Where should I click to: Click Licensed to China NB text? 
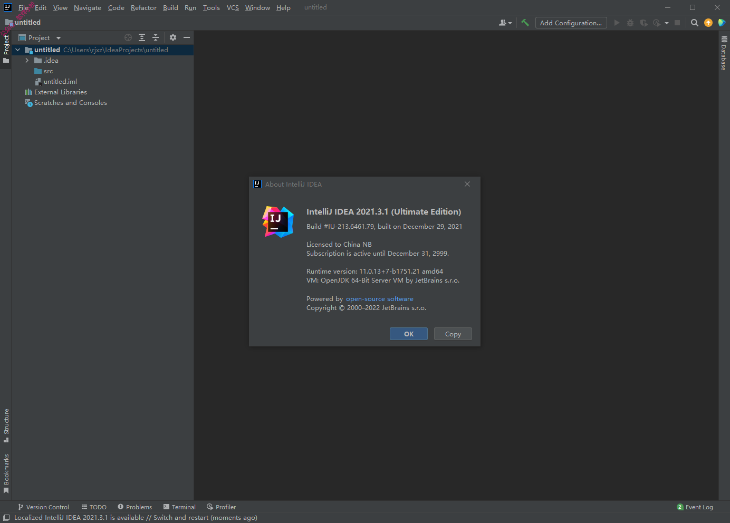339,245
